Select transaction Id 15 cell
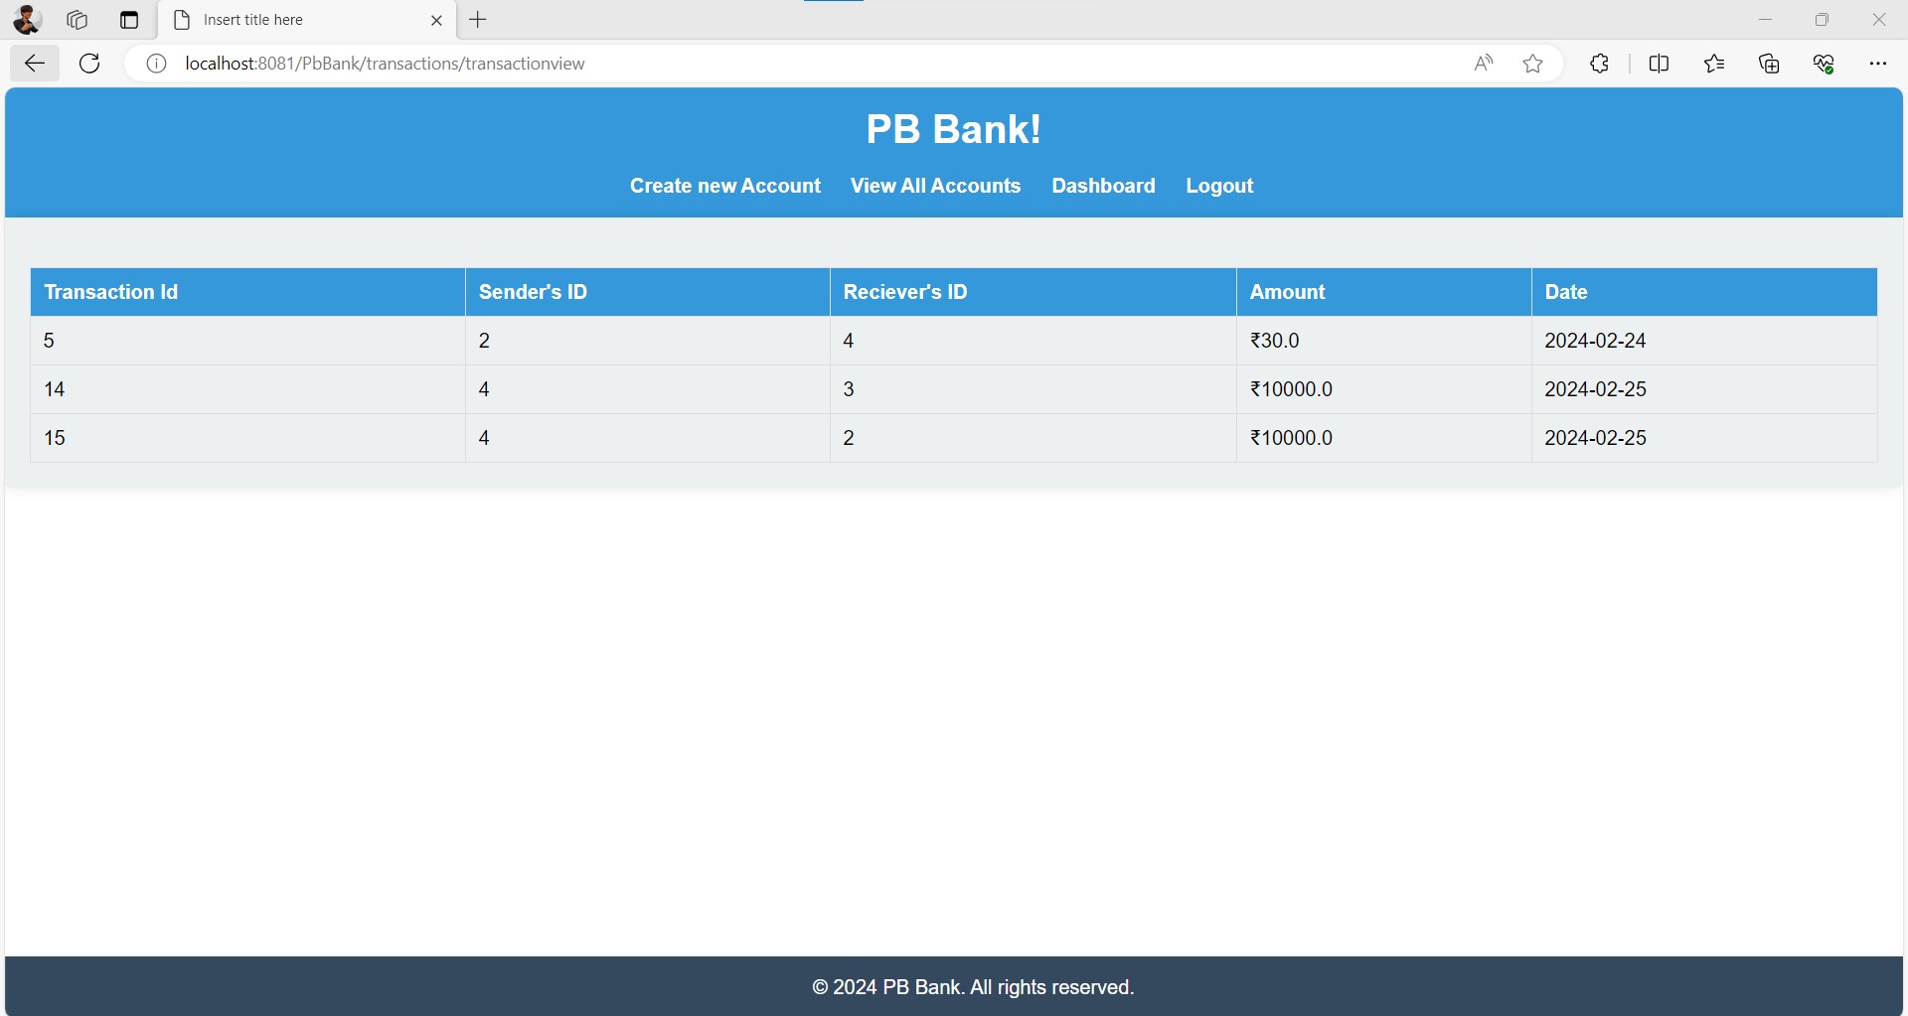 tap(248, 438)
